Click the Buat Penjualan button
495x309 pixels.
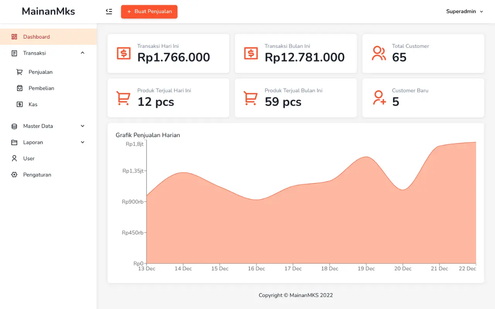tap(149, 12)
